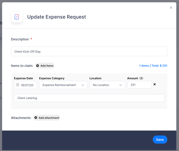This screenshot has height=151, width=179.
Task: Close the Update Expense Request dialog
Action: point(171,7)
